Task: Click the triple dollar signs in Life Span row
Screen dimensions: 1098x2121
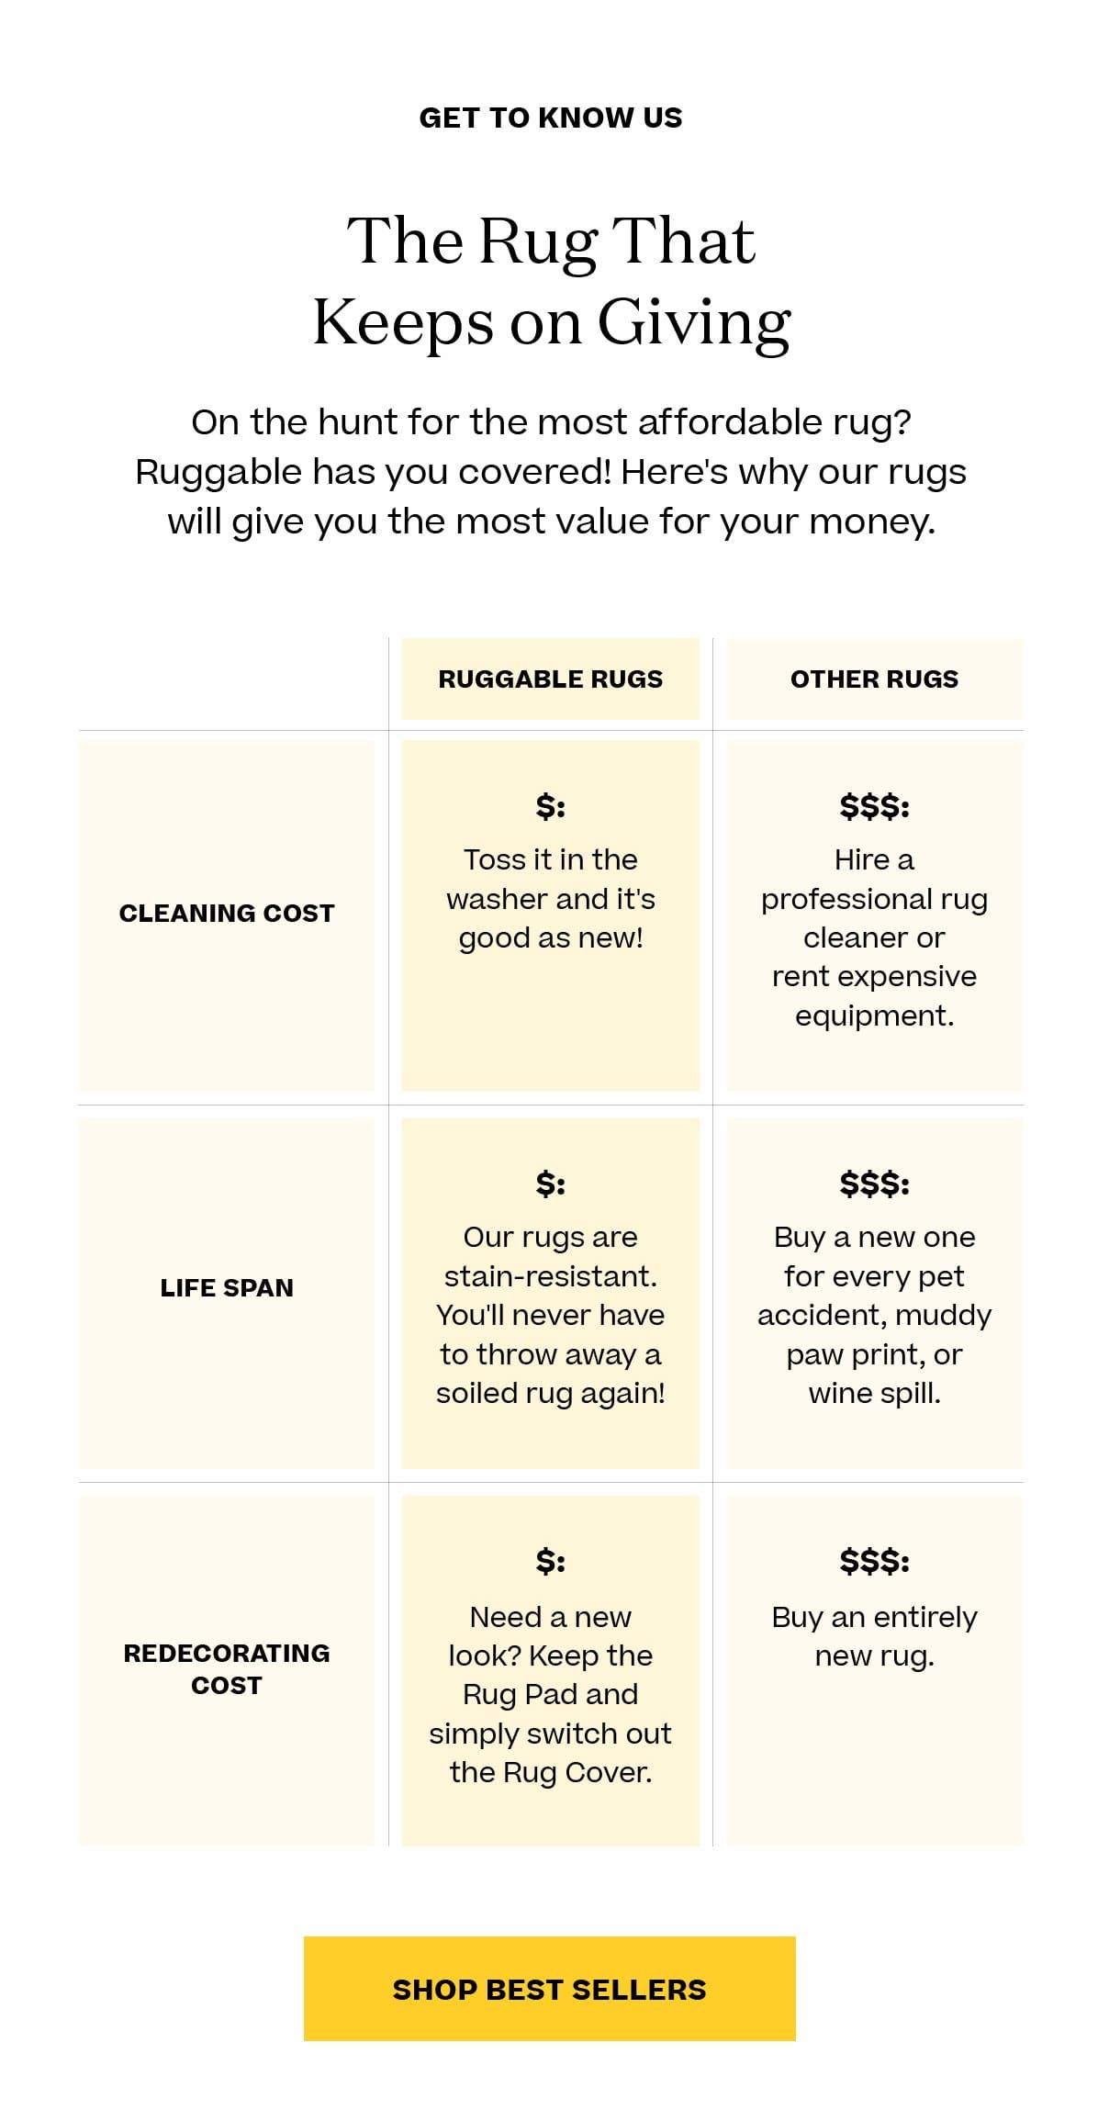Action: (x=874, y=1184)
